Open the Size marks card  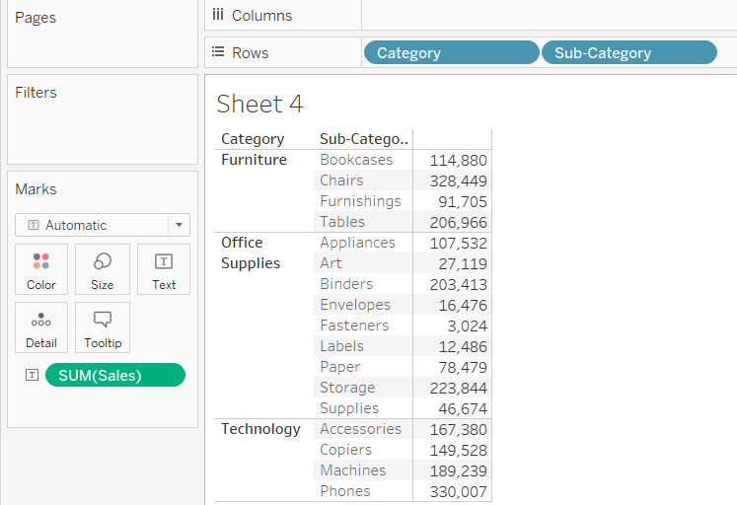(x=103, y=269)
